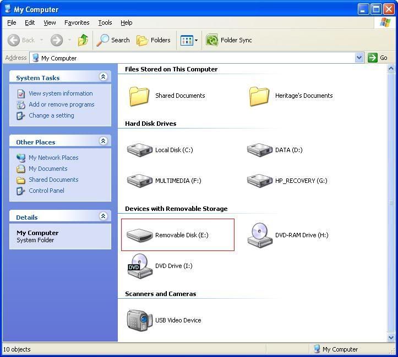Open Control Panel link
The width and height of the screenshot is (398, 357).
click(x=46, y=191)
